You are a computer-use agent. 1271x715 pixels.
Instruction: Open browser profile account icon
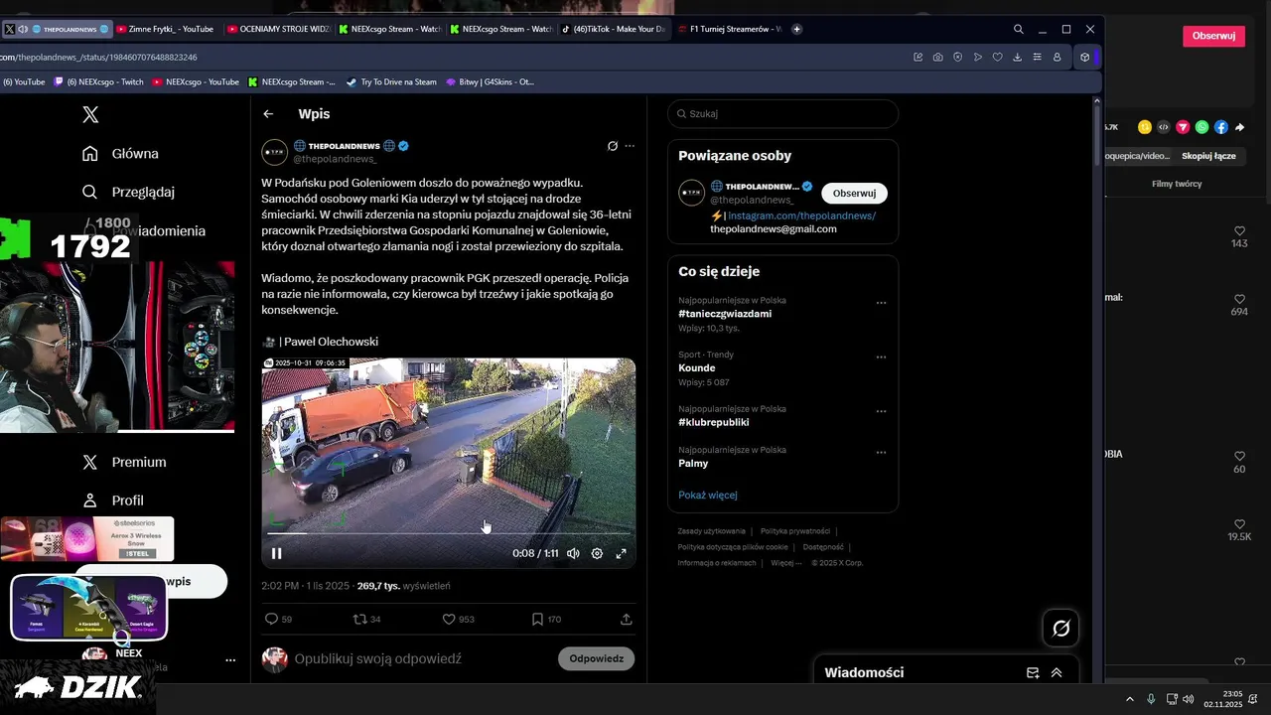(1058, 58)
